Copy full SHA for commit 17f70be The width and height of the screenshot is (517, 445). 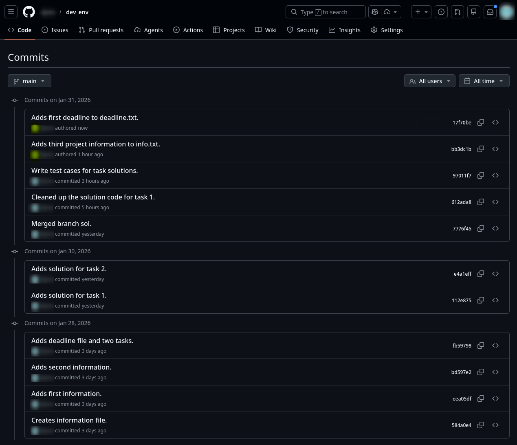pos(481,122)
